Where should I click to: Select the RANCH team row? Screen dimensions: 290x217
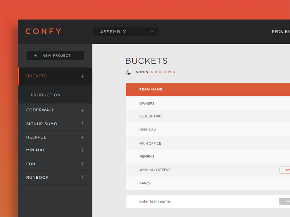coord(208,183)
